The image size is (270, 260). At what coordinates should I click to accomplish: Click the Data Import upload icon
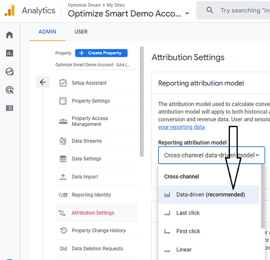63,177
